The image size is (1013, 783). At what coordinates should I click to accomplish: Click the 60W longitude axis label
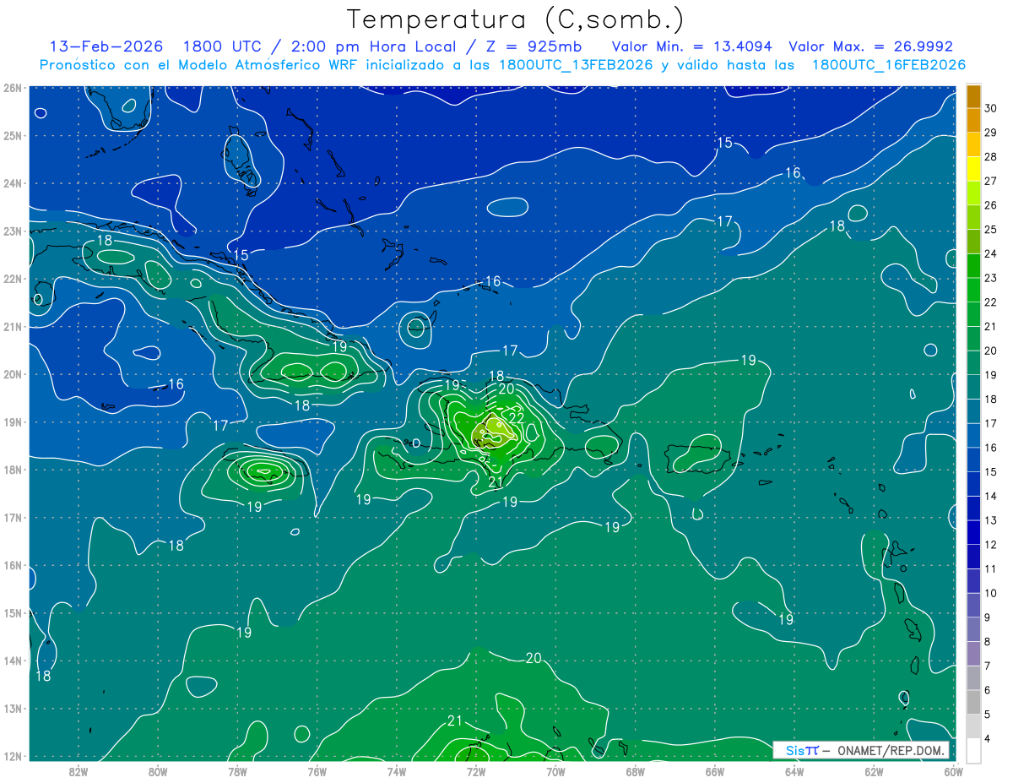[x=954, y=771]
